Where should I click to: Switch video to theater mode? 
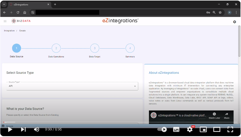(x=217, y=129)
